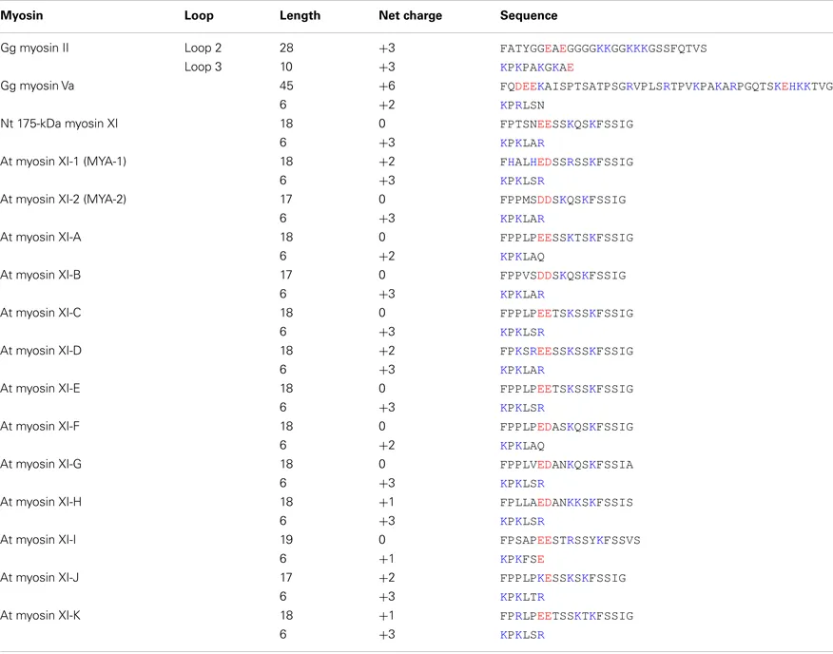Select the At myosin XI-I label

pos(38,539)
